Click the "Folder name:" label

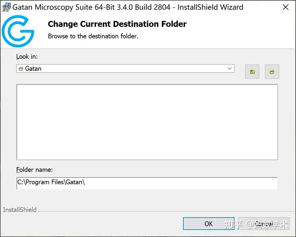(34, 169)
